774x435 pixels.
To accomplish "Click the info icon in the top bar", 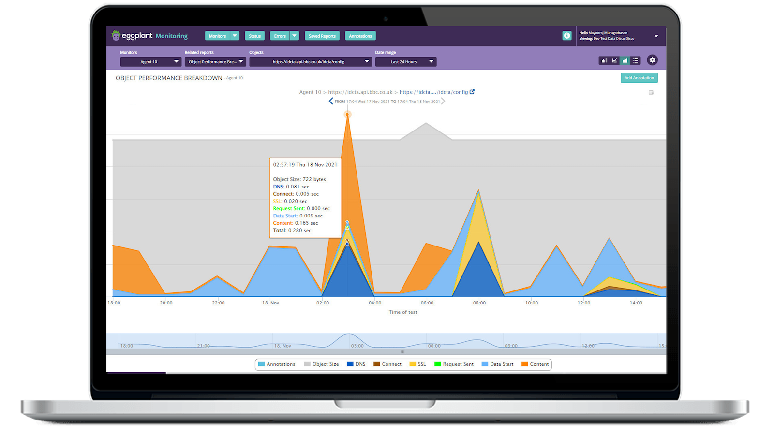I will (x=567, y=36).
